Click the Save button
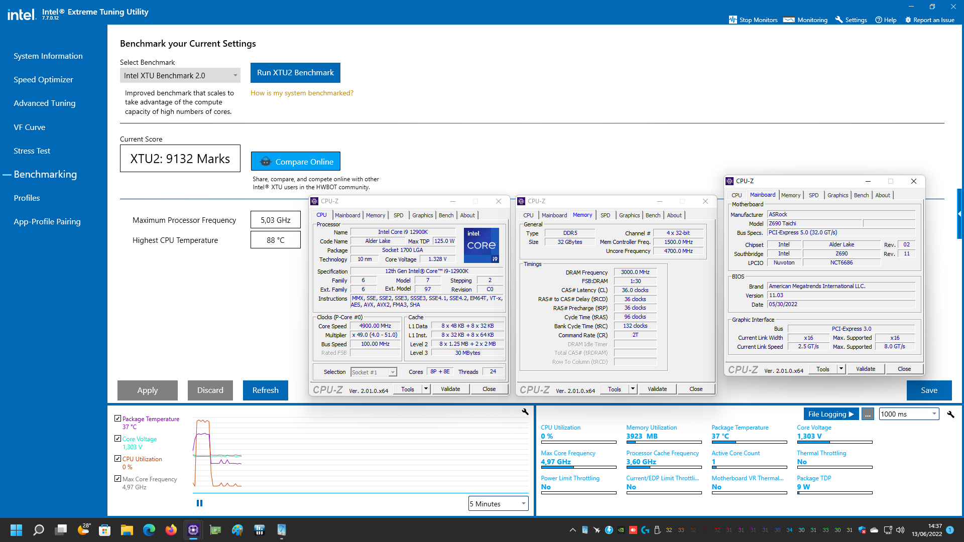Screen dimensions: 964x542 pyautogui.click(x=929, y=390)
